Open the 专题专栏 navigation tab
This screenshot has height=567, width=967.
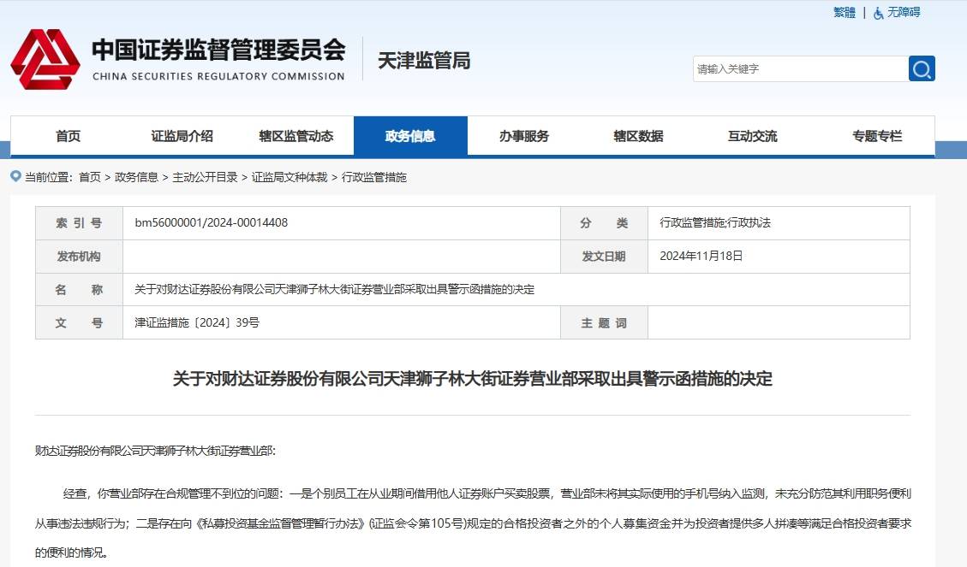click(877, 136)
